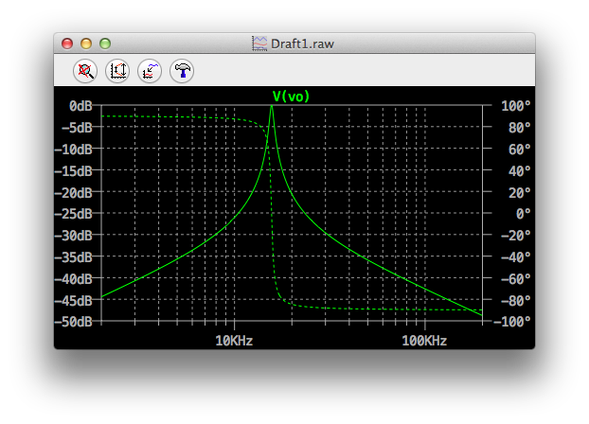This screenshot has width=589, height=424.
Task: Close the Draft1.raw window
Action: [x=67, y=44]
